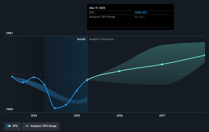Click the Analysts Forecasts label

click(x=101, y=39)
